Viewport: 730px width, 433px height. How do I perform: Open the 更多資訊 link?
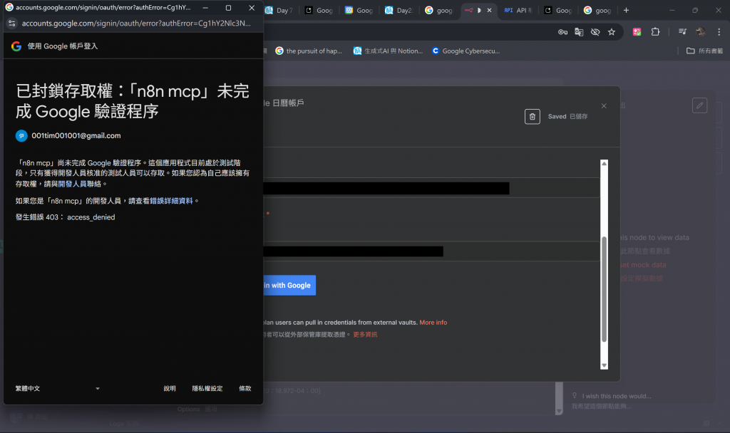coord(365,335)
